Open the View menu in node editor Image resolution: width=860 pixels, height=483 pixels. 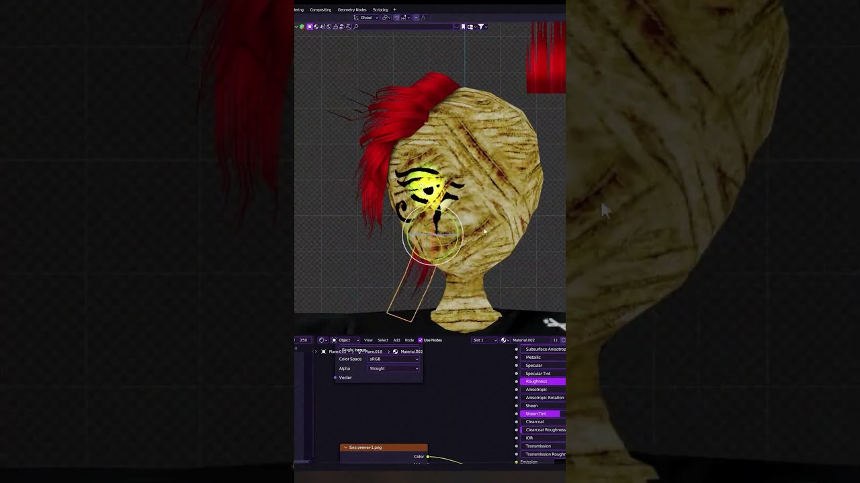[368, 340]
